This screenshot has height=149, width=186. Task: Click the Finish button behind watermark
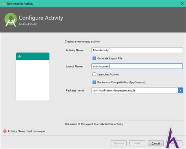174,144
